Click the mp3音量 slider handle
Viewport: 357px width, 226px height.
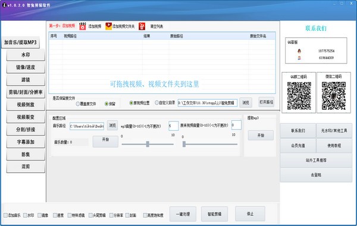148,144
